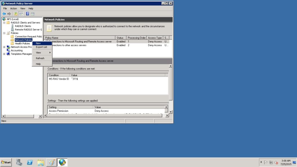Collapse the Policies tree node
The image size is (297, 167).
[4, 33]
